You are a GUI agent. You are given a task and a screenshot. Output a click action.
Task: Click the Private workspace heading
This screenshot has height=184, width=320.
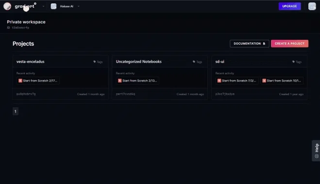click(x=26, y=22)
